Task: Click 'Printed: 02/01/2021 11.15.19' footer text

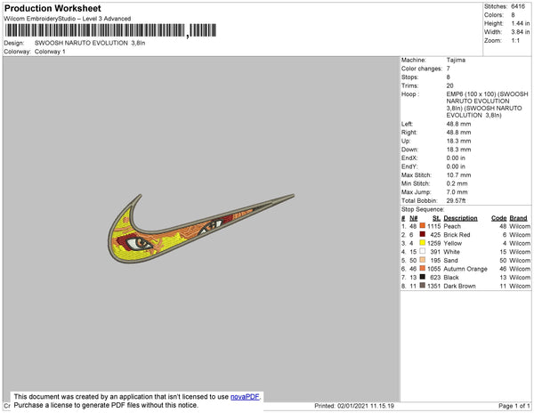Action: [x=354, y=406]
